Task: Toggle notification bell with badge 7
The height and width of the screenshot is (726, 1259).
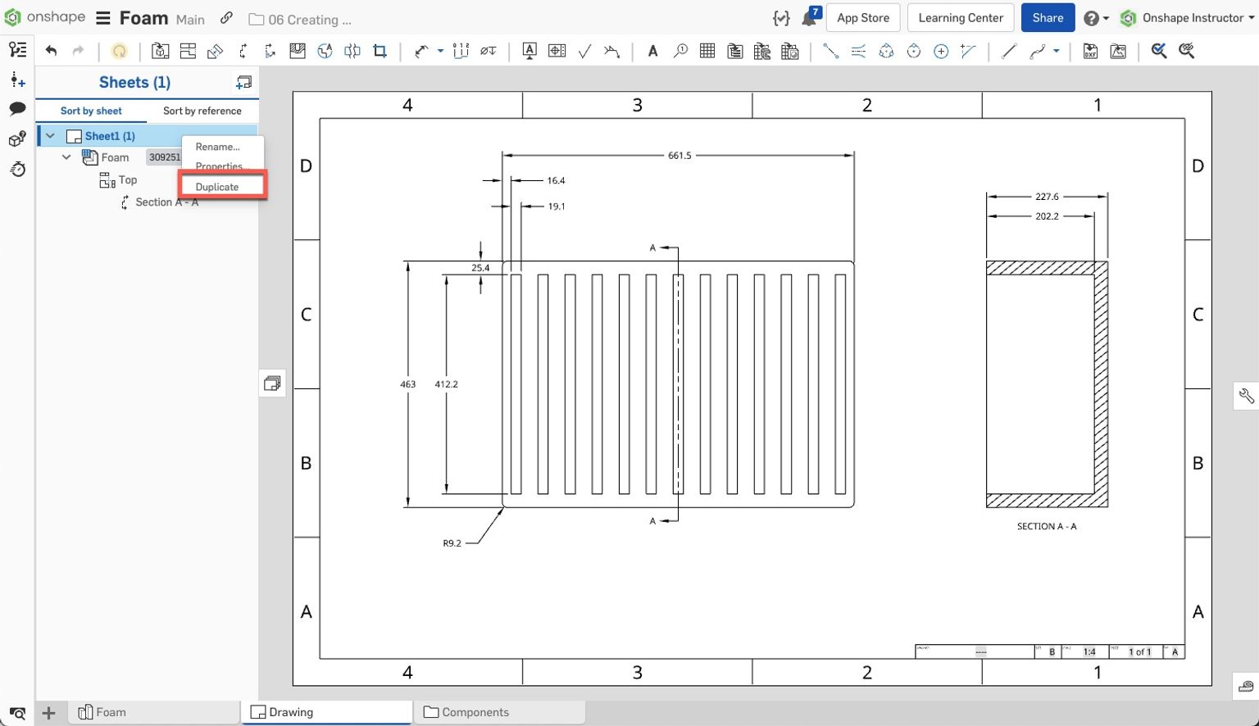Action: 807,17
